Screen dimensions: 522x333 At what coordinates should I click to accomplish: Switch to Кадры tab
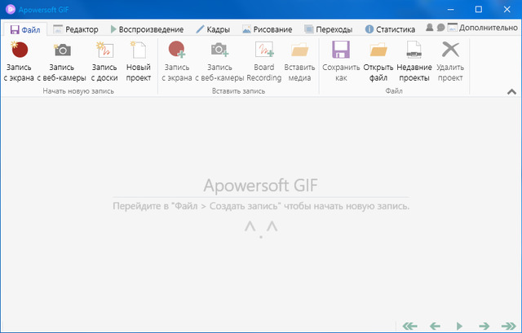pos(213,29)
